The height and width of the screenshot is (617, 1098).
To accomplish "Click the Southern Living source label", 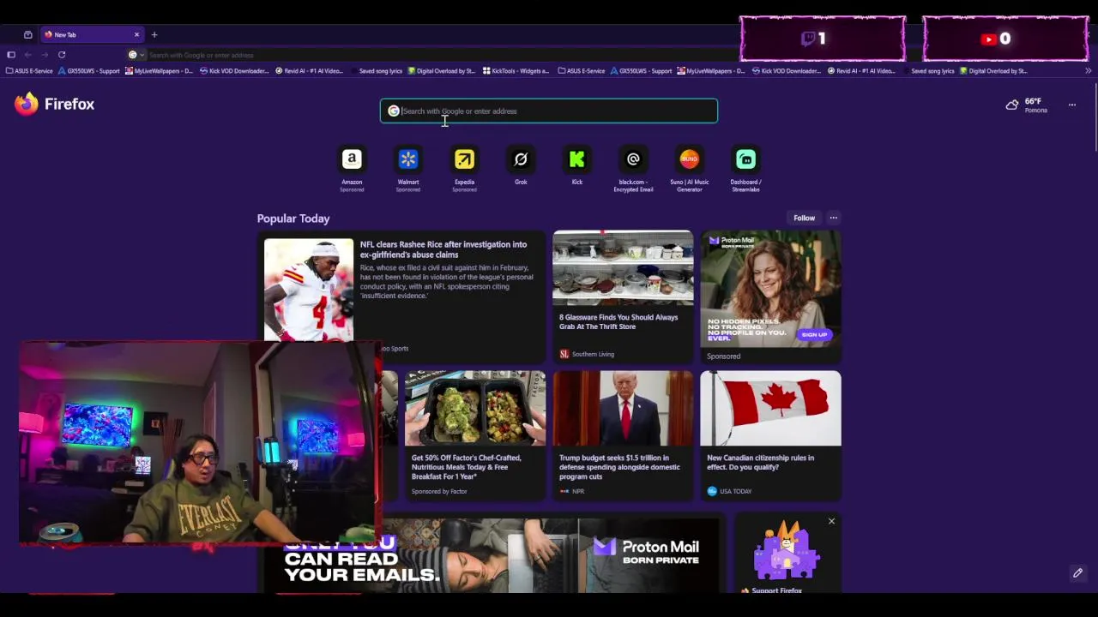I will (593, 354).
